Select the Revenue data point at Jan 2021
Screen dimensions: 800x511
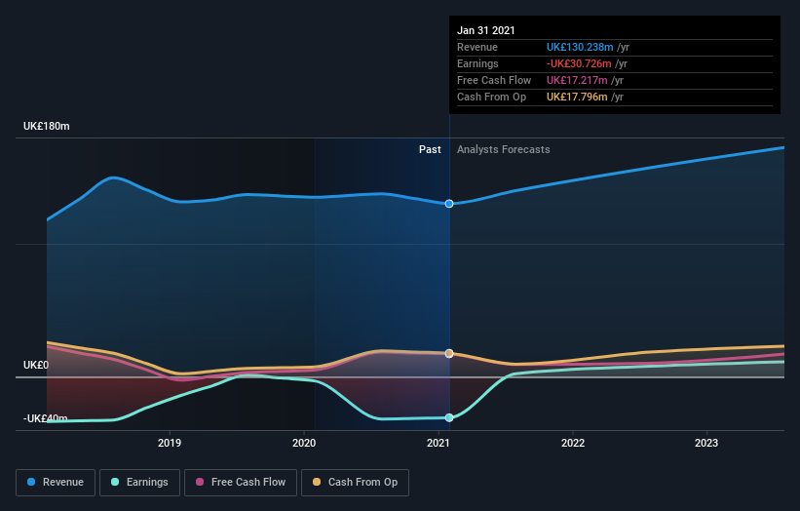click(x=449, y=204)
